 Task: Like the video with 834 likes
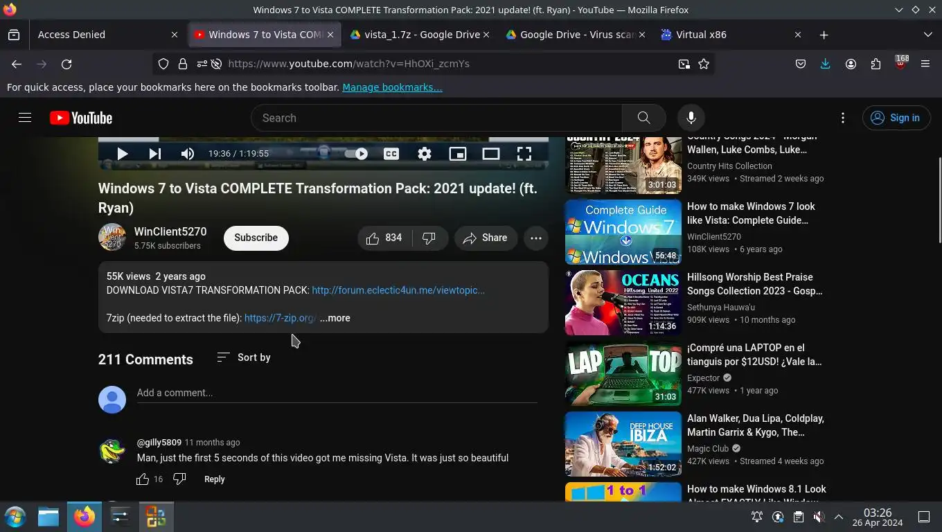[x=384, y=238]
